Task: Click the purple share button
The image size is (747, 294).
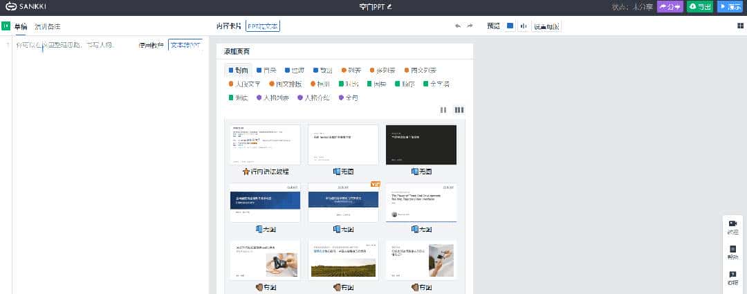Action: [x=670, y=7]
